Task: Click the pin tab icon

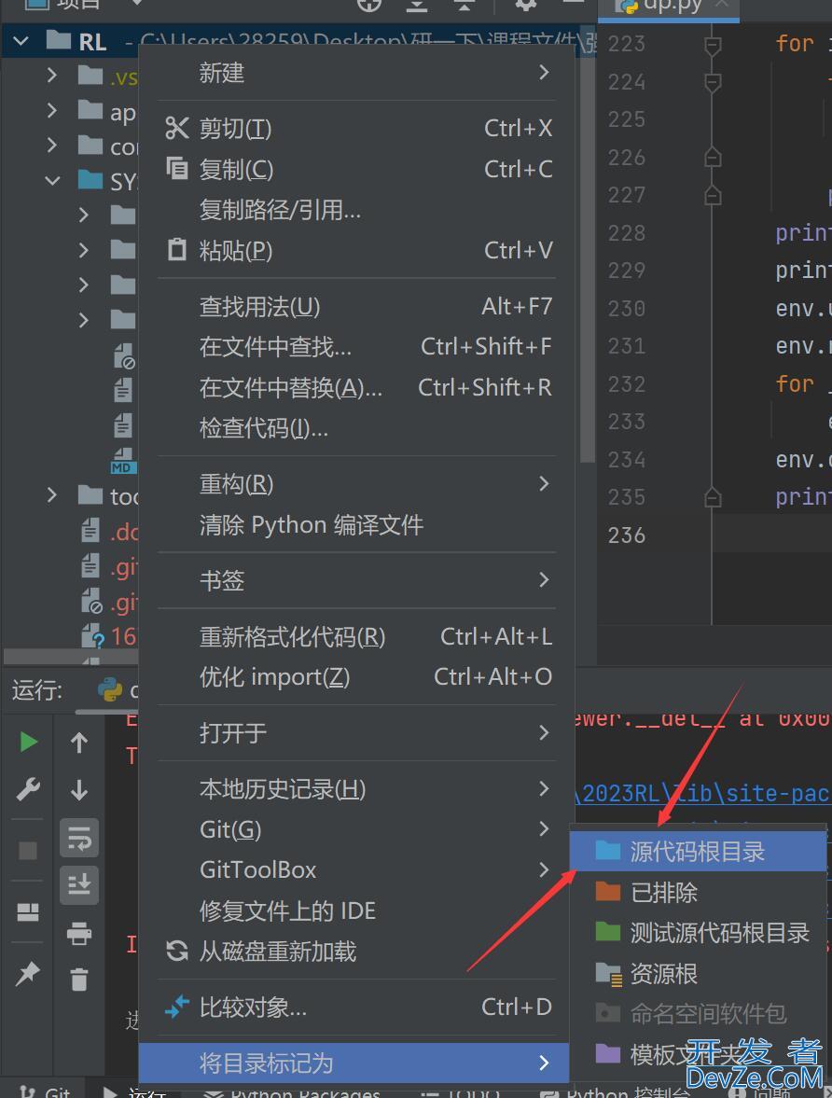Action: (x=28, y=973)
